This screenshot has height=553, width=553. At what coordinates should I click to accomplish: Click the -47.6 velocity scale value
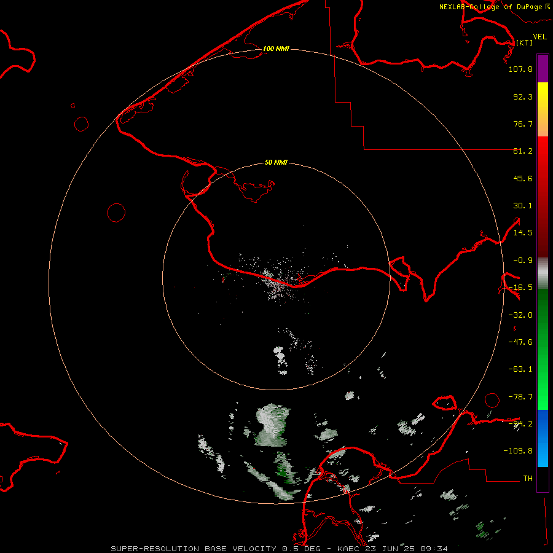(520, 342)
